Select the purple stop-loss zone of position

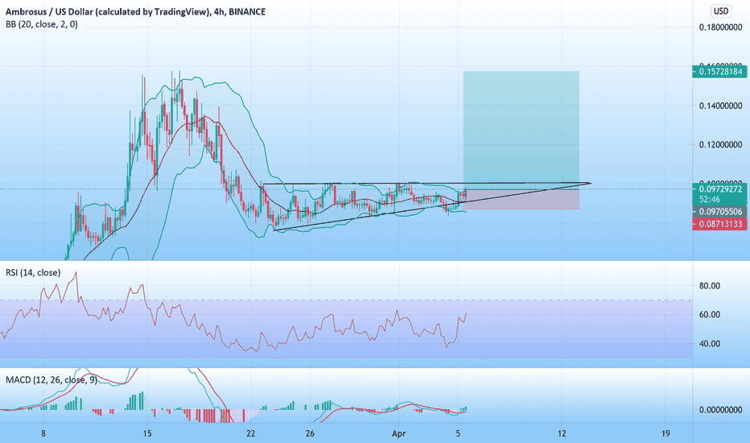tap(521, 200)
